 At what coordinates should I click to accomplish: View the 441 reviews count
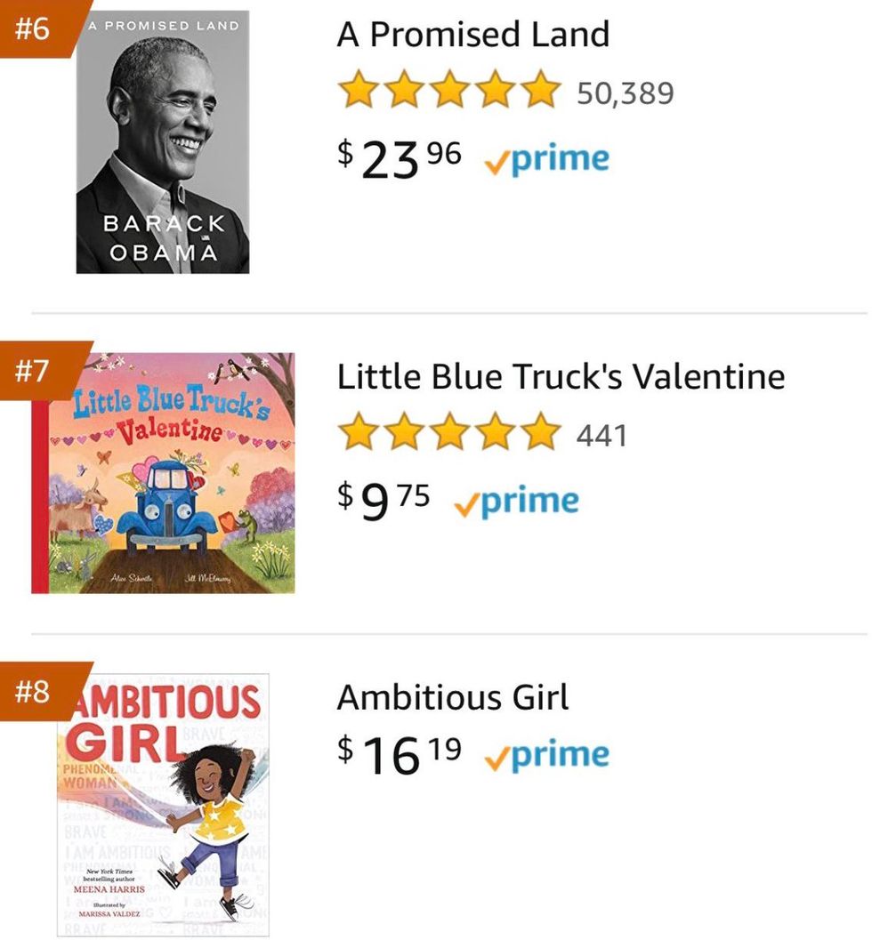(x=602, y=435)
